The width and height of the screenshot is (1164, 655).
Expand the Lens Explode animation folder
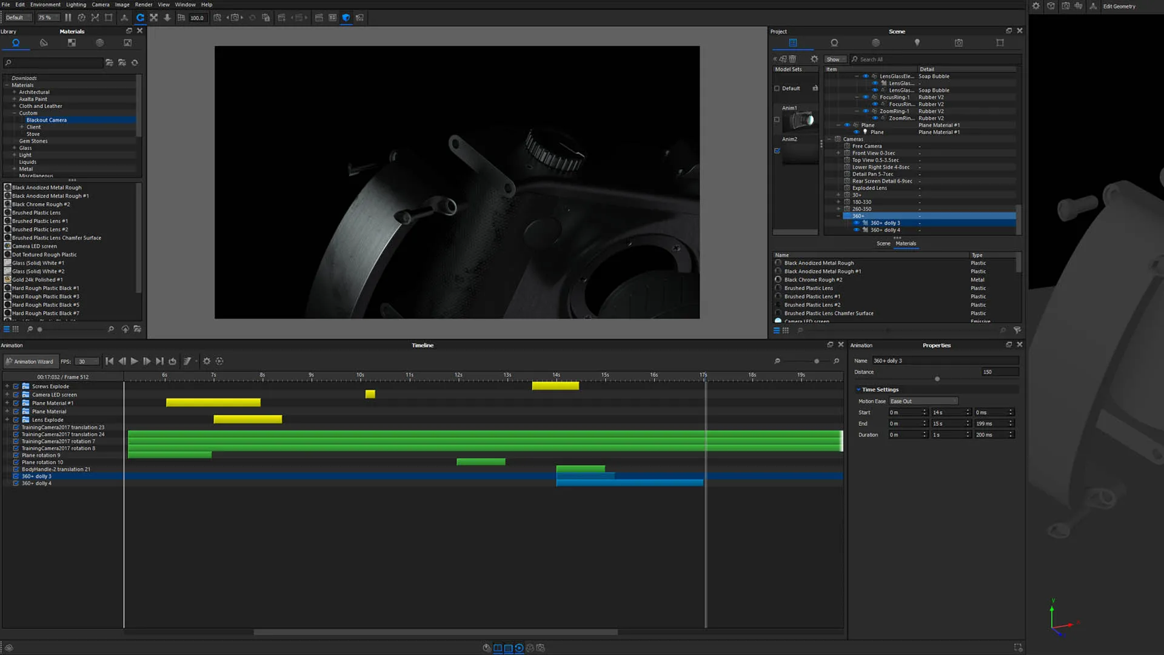point(7,420)
